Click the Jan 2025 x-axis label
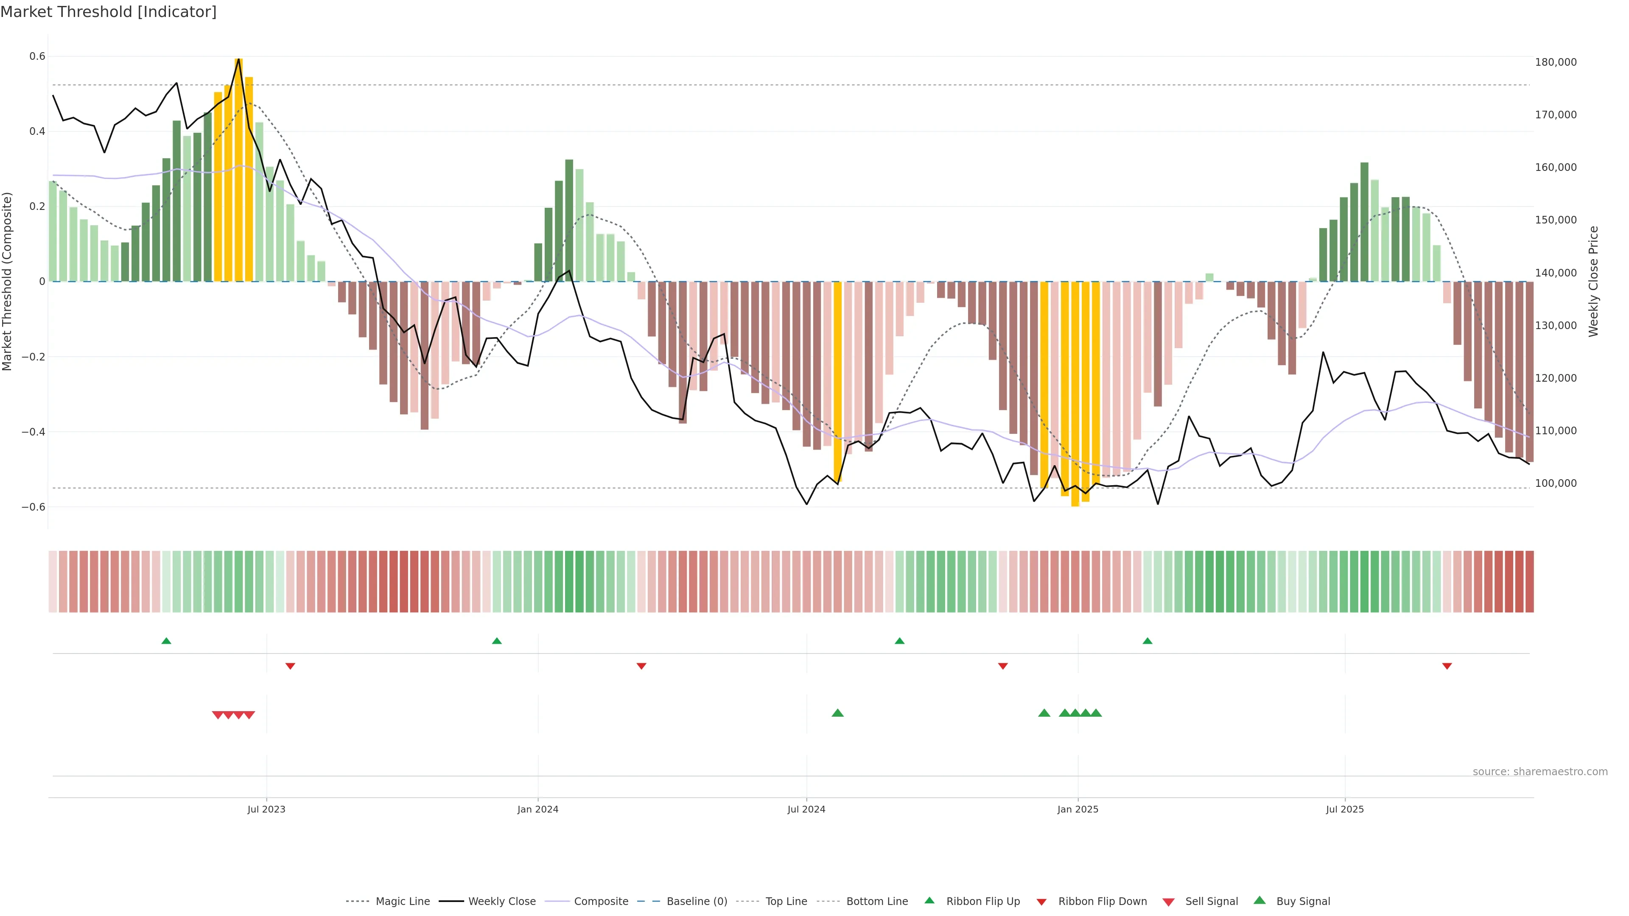 [x=1078, y=809]
